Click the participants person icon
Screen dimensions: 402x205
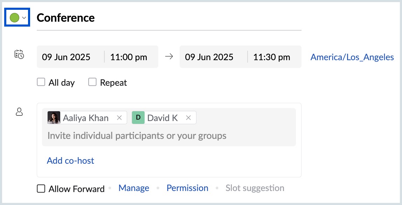[19, 112]
